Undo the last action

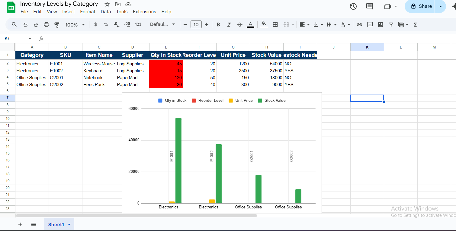(x=25, y=24)
